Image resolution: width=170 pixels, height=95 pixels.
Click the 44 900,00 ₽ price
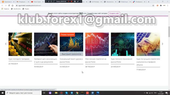tap(65, 67)
